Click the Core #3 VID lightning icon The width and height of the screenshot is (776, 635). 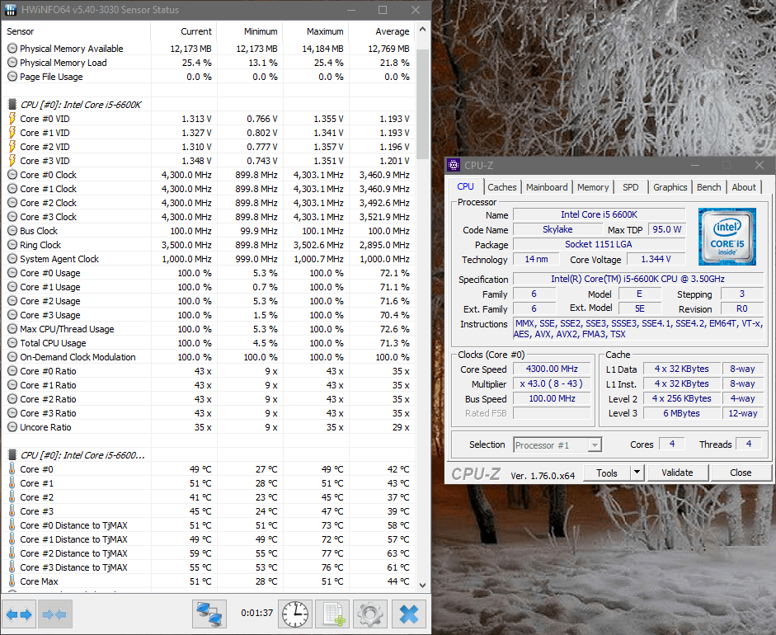click(x=12, y=161)
